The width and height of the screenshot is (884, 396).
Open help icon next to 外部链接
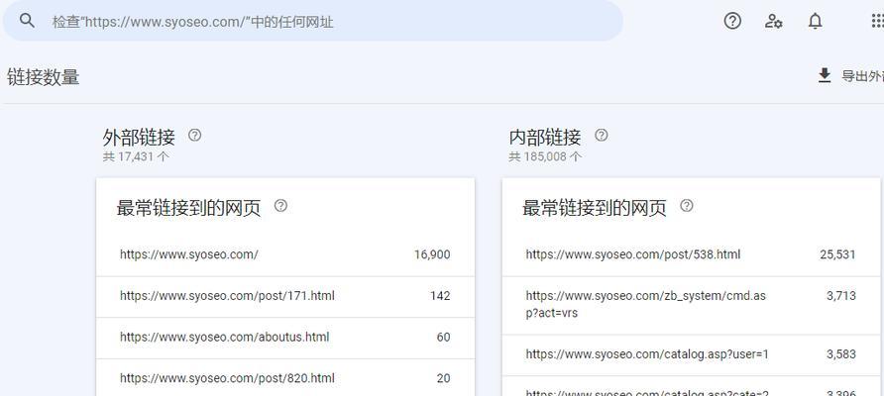click(x=194, y=136)
